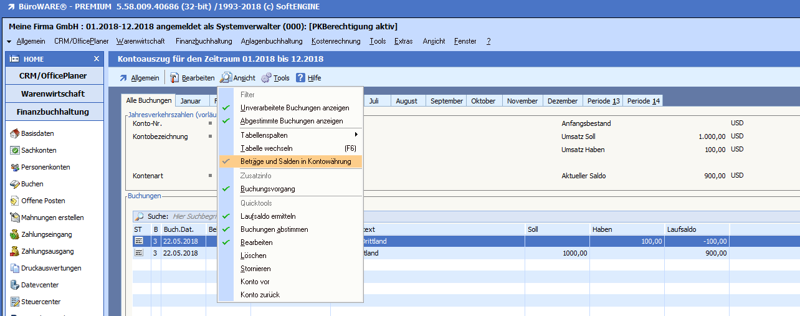Uncheck Abgestimmte Buchungen anzeigen

click(x=291, y=121)
